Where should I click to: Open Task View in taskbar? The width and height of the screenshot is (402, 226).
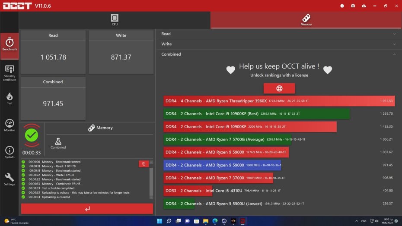pyautogui.click(x=178, y=221)
